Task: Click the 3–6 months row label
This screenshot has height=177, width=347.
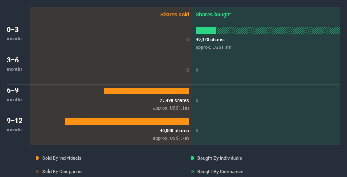Action: tap(15, 64)
